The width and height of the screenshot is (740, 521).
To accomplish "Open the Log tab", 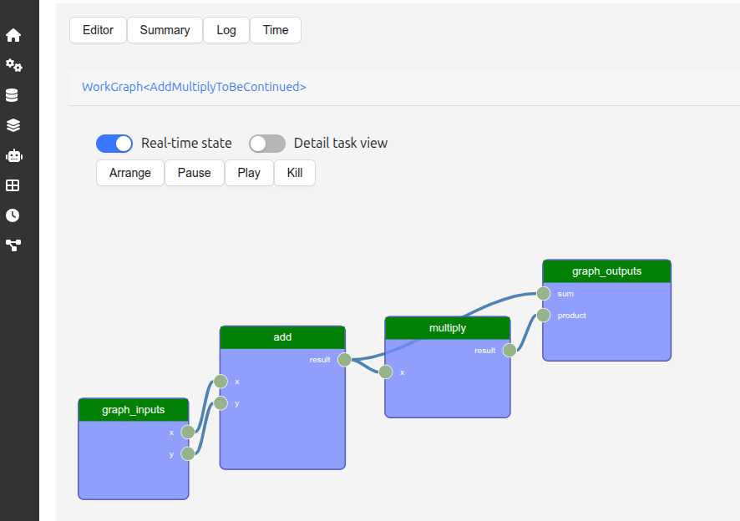I will [226, 30].
